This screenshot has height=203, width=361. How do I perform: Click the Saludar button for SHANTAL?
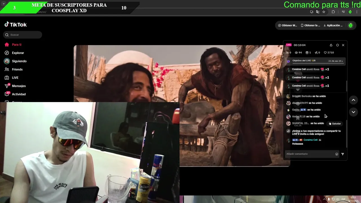(x=335, y=123)
